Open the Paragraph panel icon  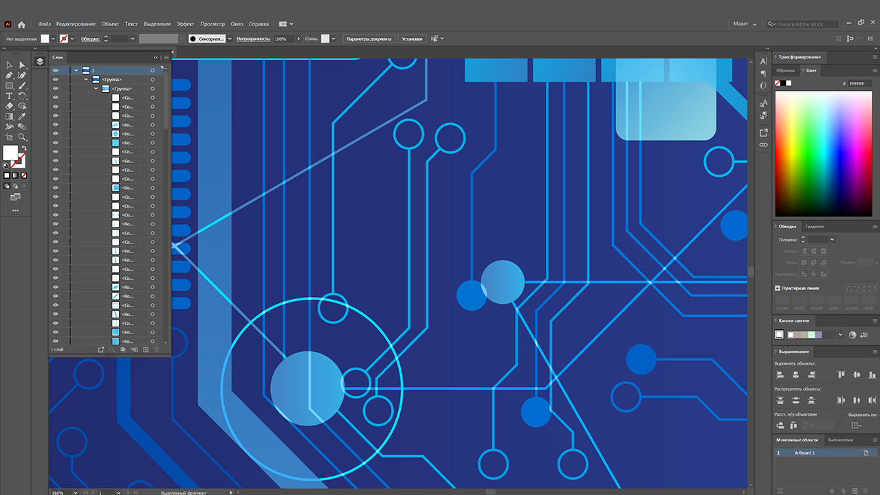[763, 73]
